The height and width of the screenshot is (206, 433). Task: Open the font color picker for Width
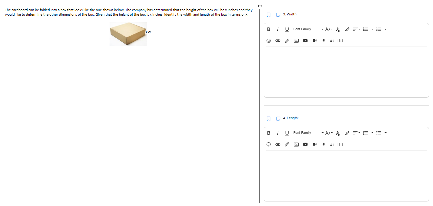tap(338, 29)
